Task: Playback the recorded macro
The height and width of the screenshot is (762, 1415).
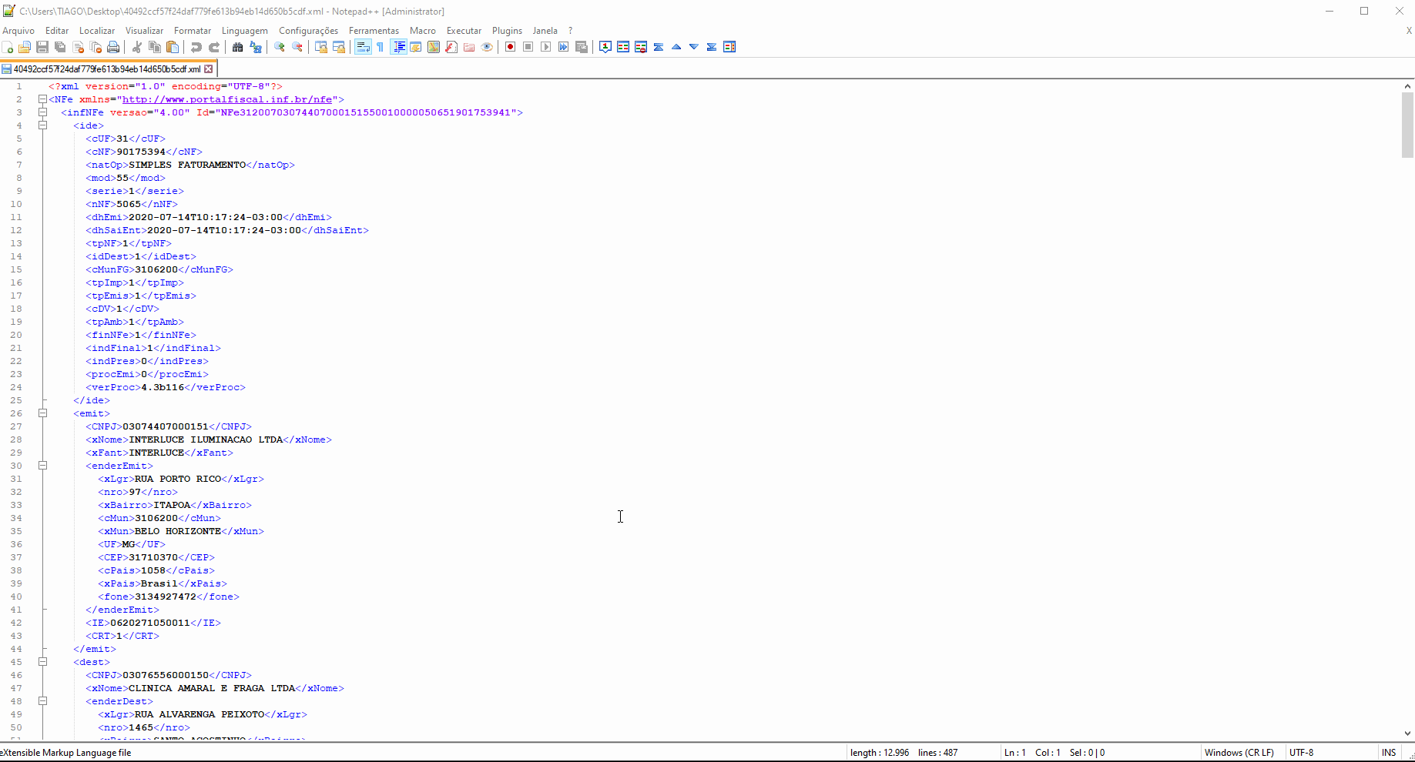Action: point(546,47)
